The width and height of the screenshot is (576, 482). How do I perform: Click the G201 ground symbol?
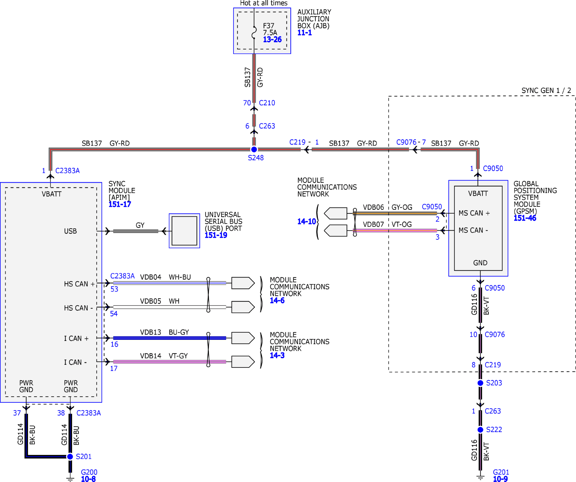tap(480, 477)
